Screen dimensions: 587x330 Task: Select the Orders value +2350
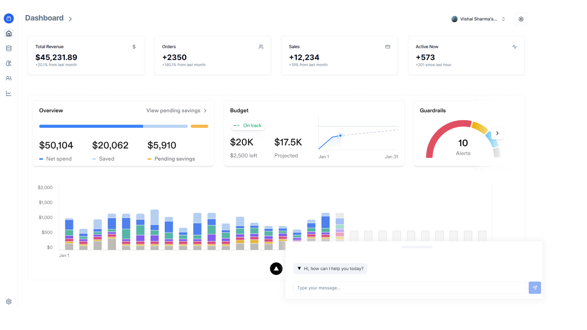tap(174, 57)
